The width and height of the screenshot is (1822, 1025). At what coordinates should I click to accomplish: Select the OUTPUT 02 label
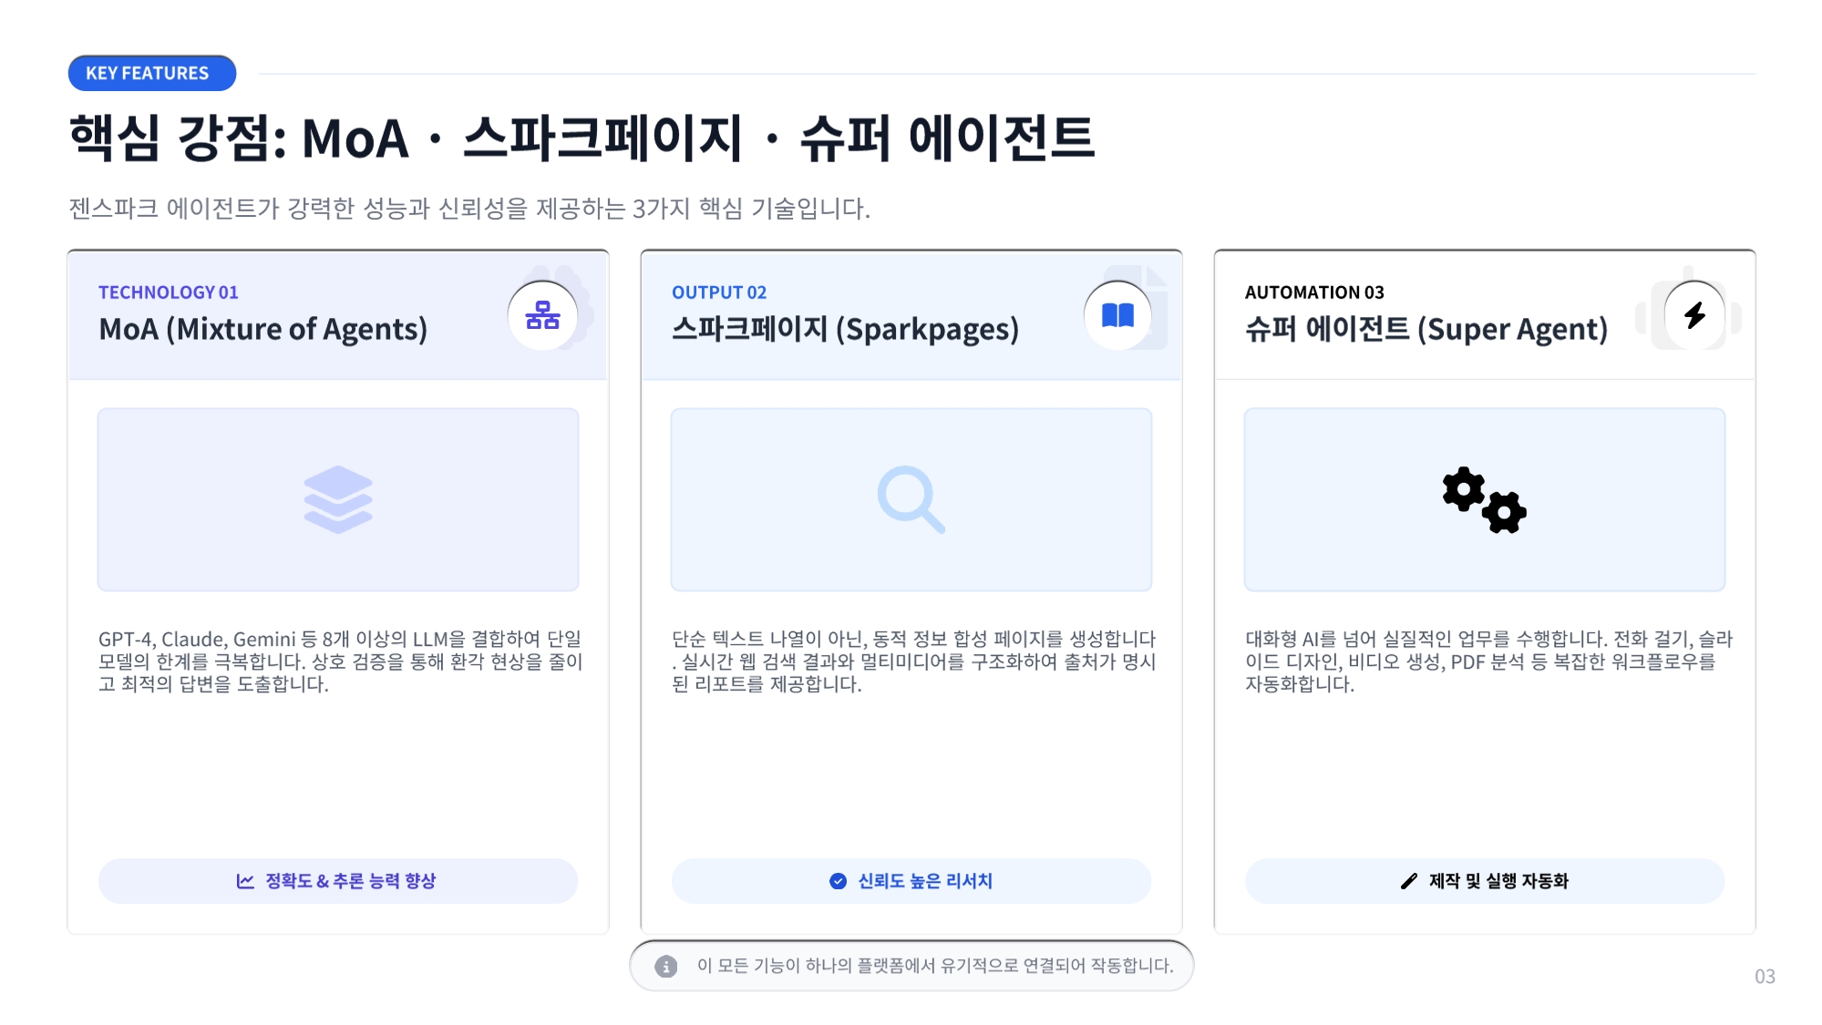(x=719, y=292)
